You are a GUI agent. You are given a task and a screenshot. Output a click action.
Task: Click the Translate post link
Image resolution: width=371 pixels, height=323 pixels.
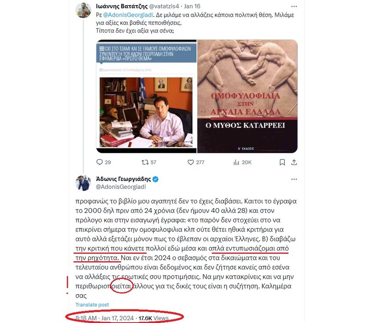point(92,305)
